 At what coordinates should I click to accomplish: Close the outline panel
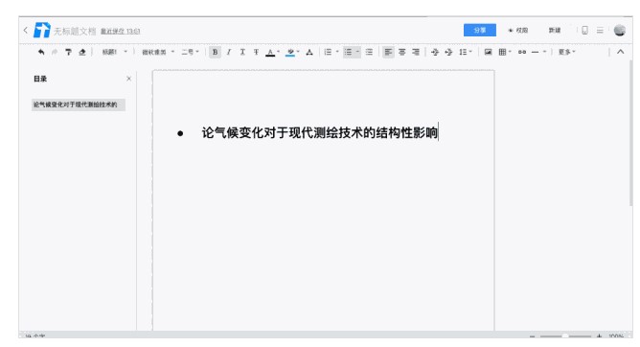(129, 79)
